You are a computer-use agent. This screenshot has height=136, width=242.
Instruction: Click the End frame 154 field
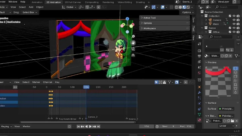click(186, 127)
